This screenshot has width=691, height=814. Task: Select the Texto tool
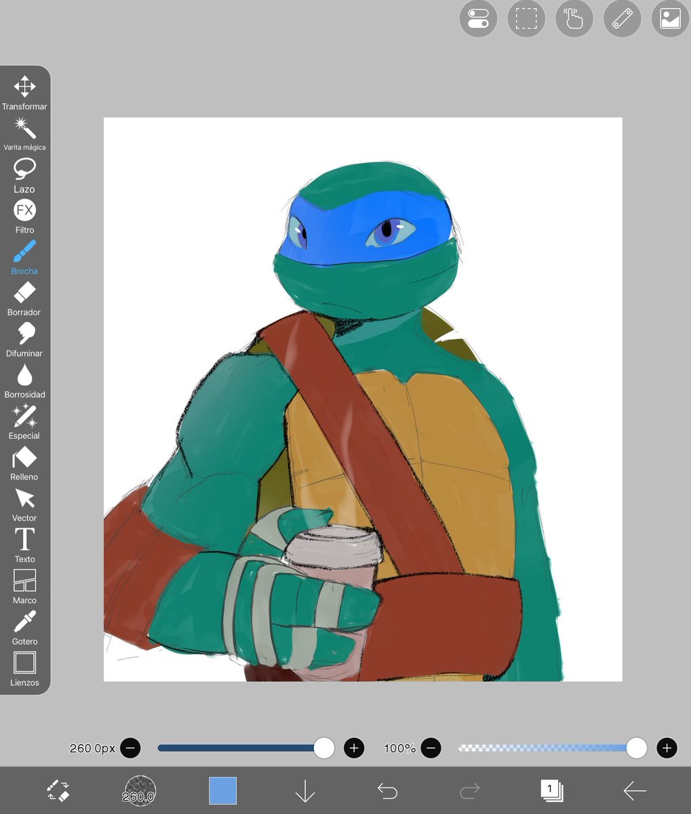click(x=24, y=545)
